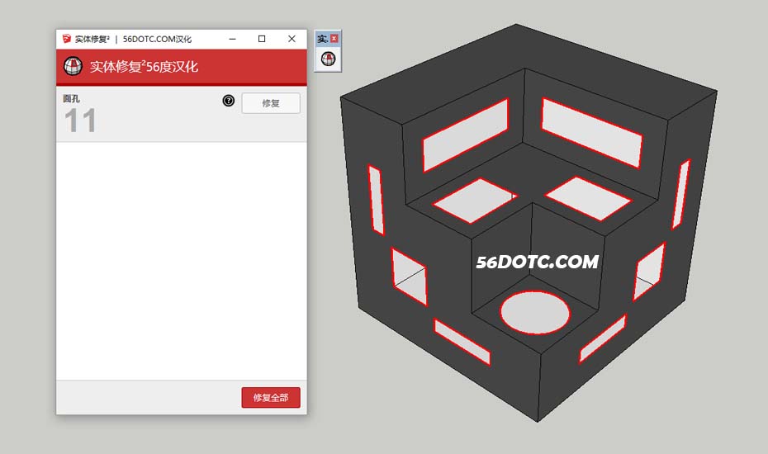Viewport: 768px width, 454px height.
Task: Click the 实体修复²56度汉化 header title
Action: [x=144, y=67]
